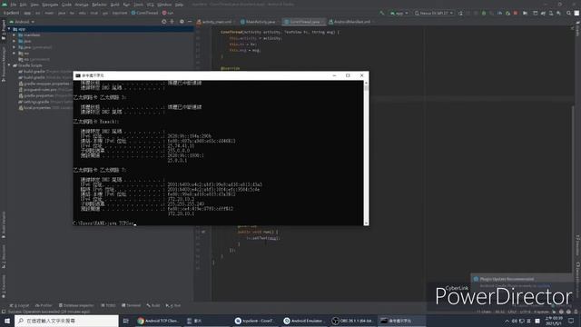
Task: Click the Task View taskbar icon
Action: pyautogui.click(x=126, y=321)
